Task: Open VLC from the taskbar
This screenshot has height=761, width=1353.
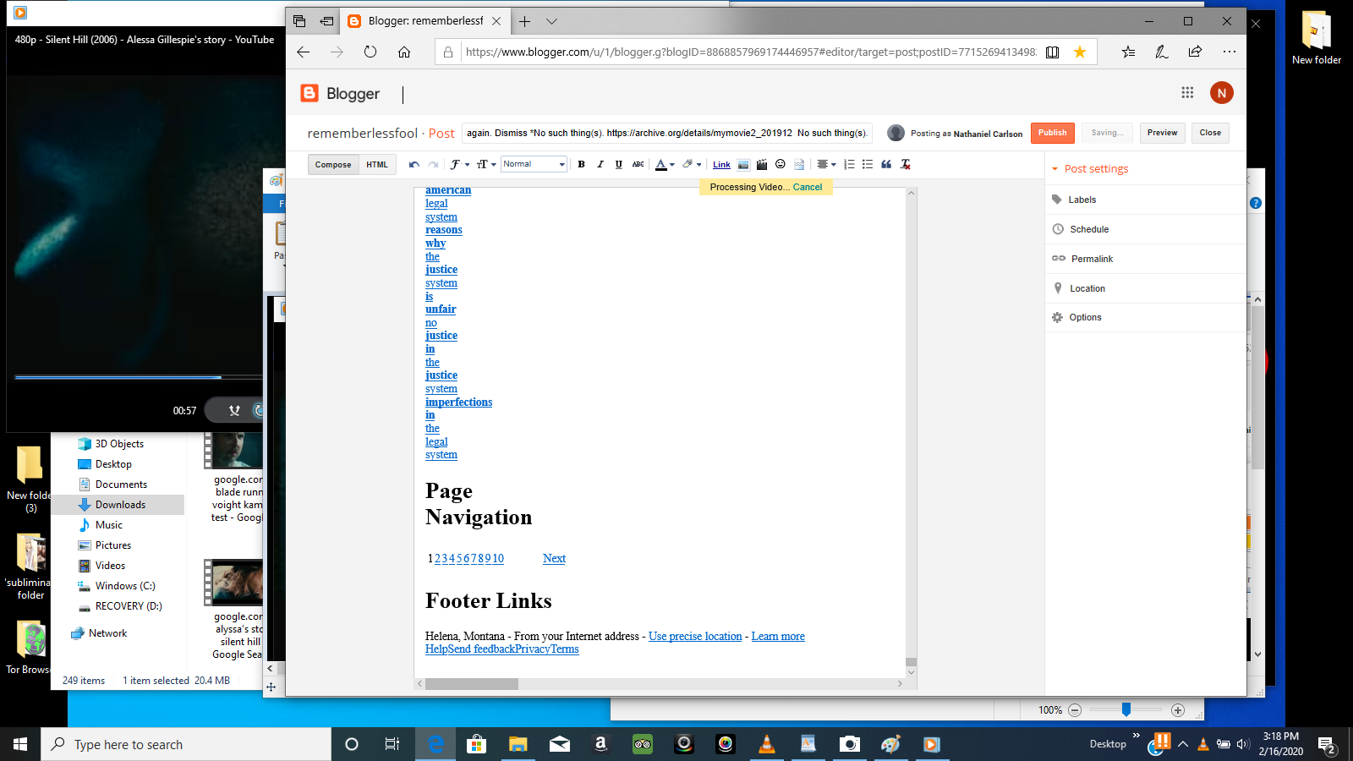Action: pos(766,744)
